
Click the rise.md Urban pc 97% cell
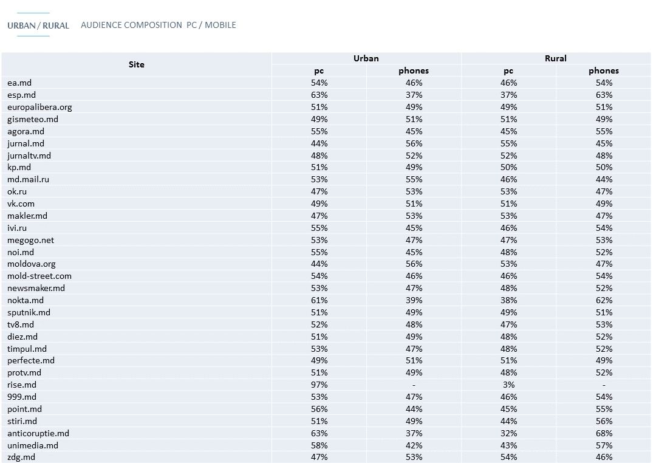pyautogui.click(x=319, y=385)
